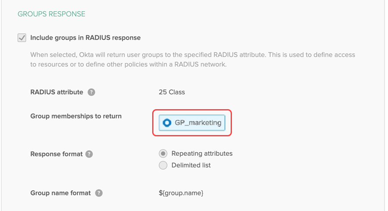This screenshot has width=388, height=211.
Task: Click the Group name format field label
Action: click(x=60, y=193)
